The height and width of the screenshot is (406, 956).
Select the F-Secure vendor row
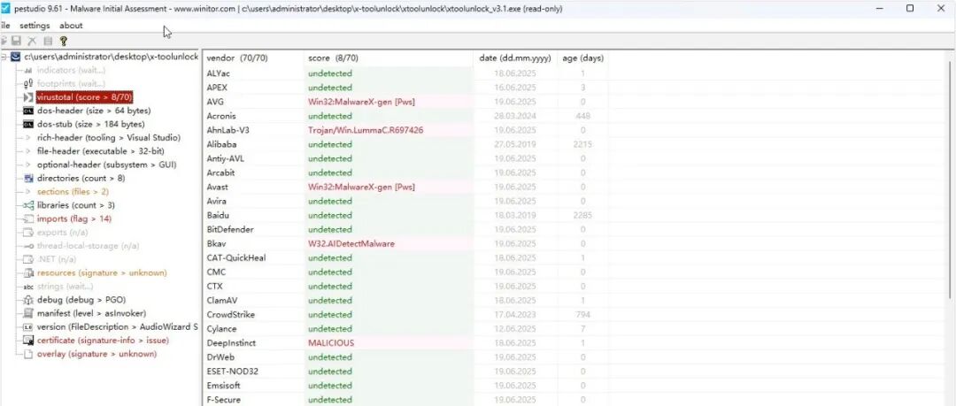click(x=405, y=400)
